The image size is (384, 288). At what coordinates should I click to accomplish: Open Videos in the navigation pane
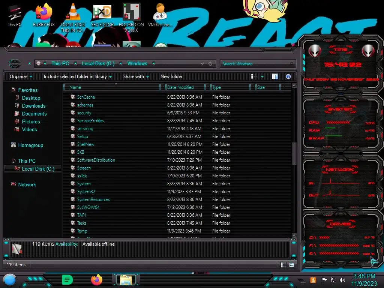29,129
